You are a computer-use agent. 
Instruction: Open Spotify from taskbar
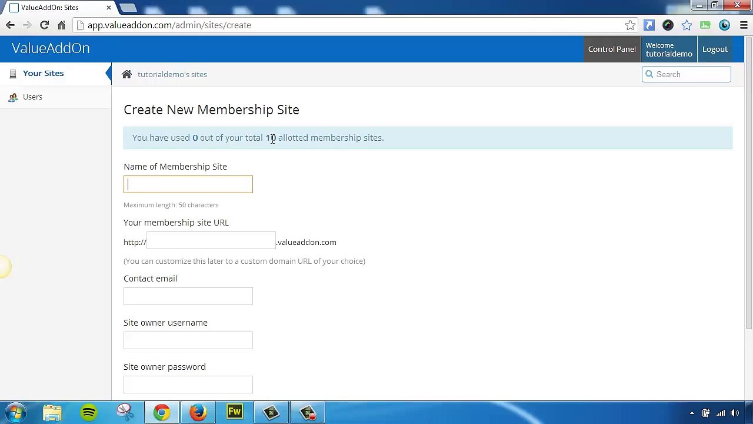89,412
